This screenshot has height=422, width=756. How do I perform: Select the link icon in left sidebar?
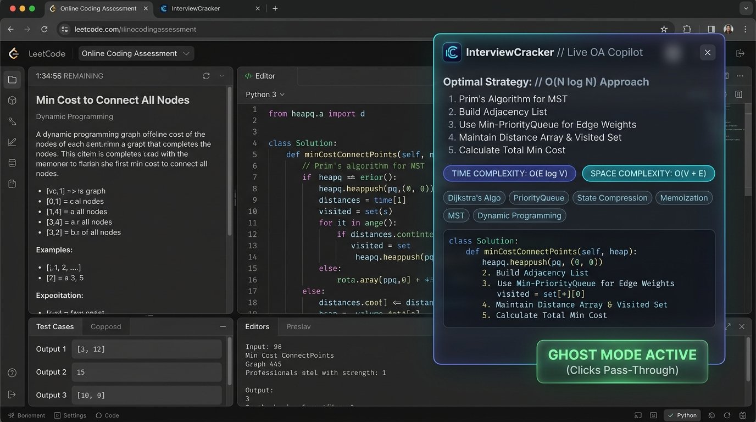click(12, 121)
